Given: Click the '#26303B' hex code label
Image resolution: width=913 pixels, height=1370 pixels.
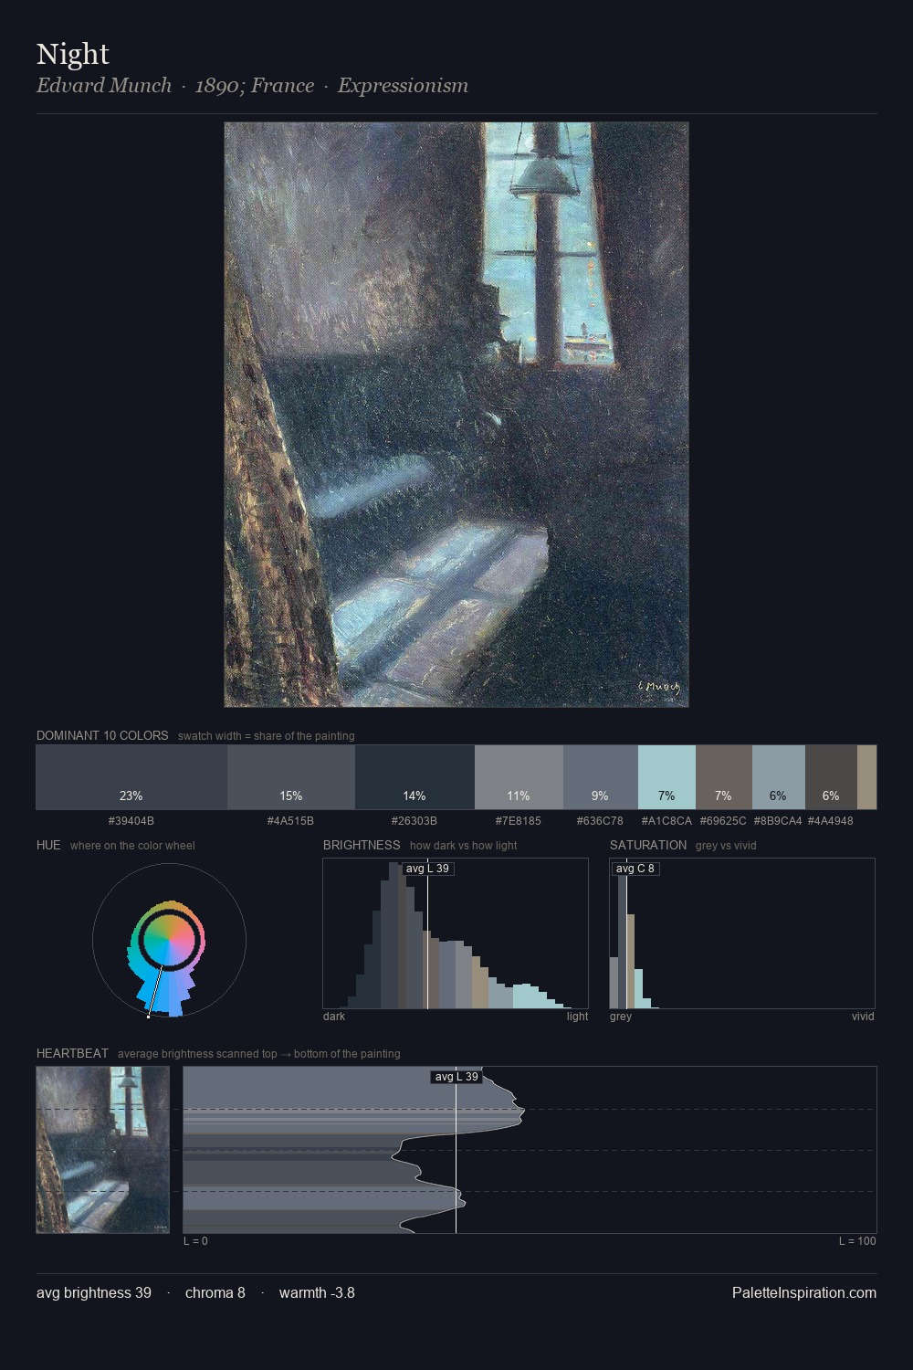Looking at the screenshot, I should pos(415,821).
